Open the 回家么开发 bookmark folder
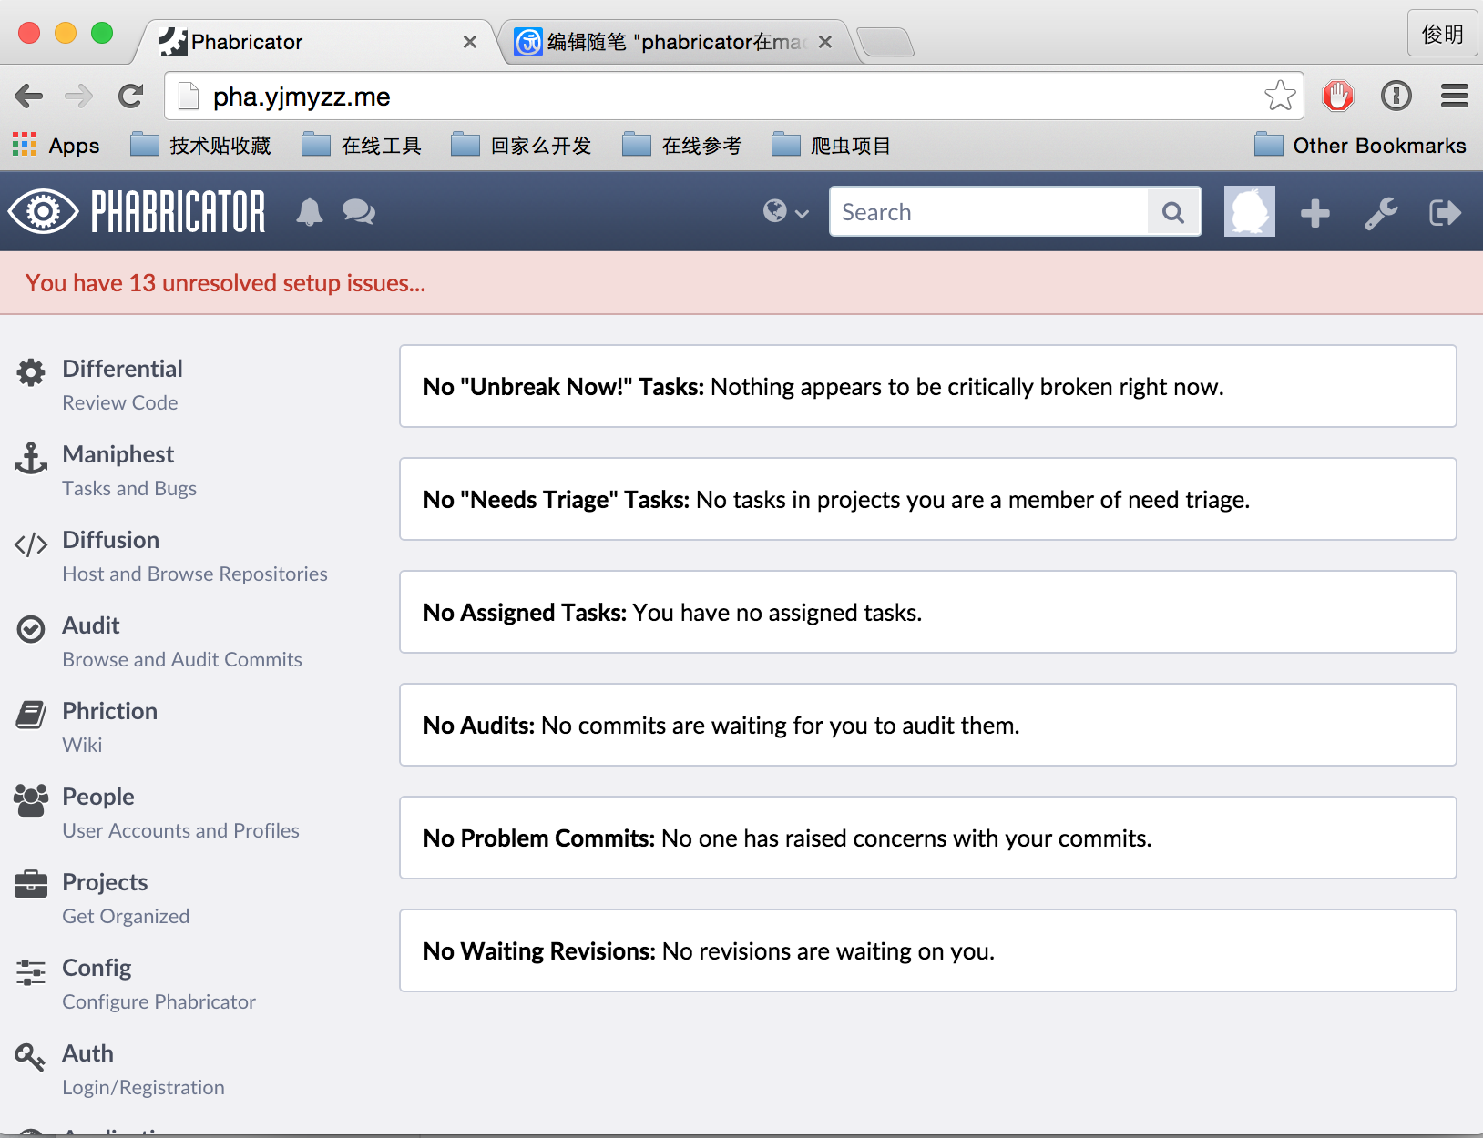 click(x=521, y=146)
